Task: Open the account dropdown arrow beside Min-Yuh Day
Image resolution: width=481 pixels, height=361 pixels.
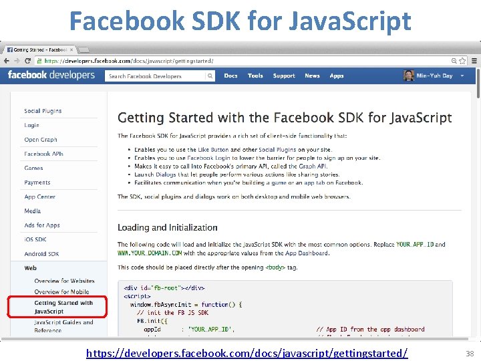Action: click(462, 76)
